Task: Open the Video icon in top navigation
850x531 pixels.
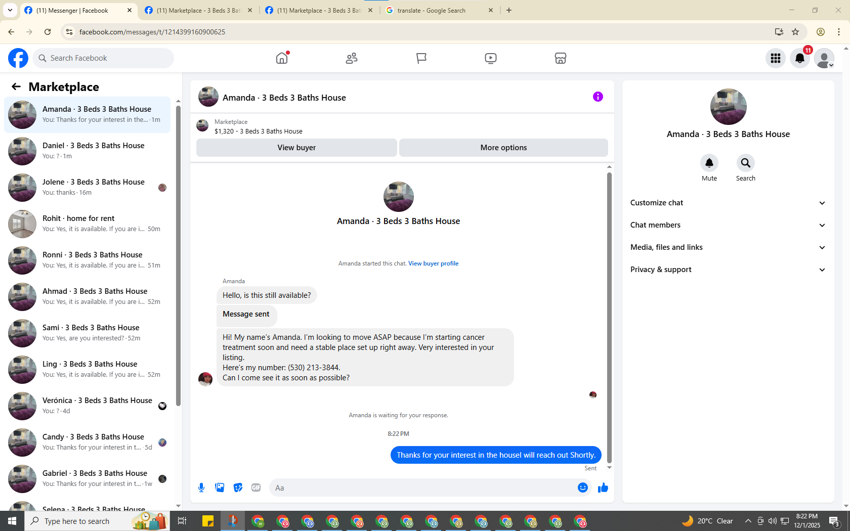Action: point(490,58)
